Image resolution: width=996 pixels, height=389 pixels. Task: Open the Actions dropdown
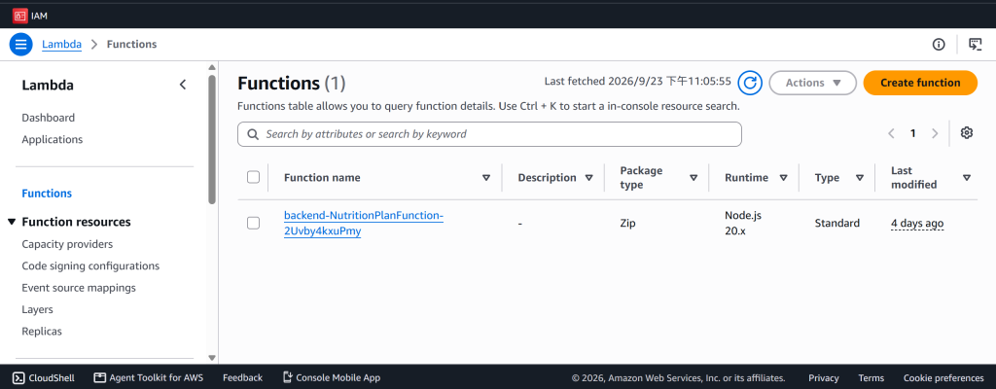click(x=813, y=83)
